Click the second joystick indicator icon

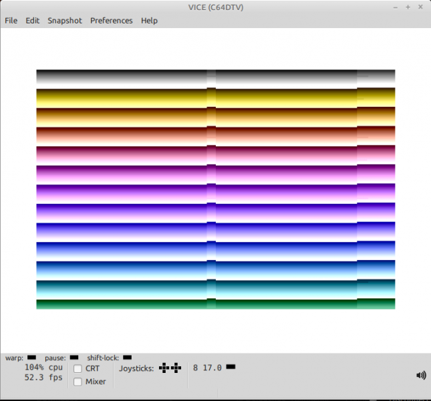tap(176, 368)
